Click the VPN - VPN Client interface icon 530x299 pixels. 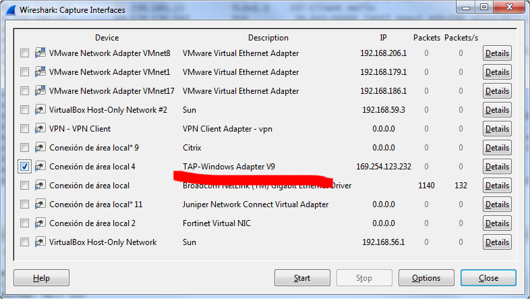40,128
